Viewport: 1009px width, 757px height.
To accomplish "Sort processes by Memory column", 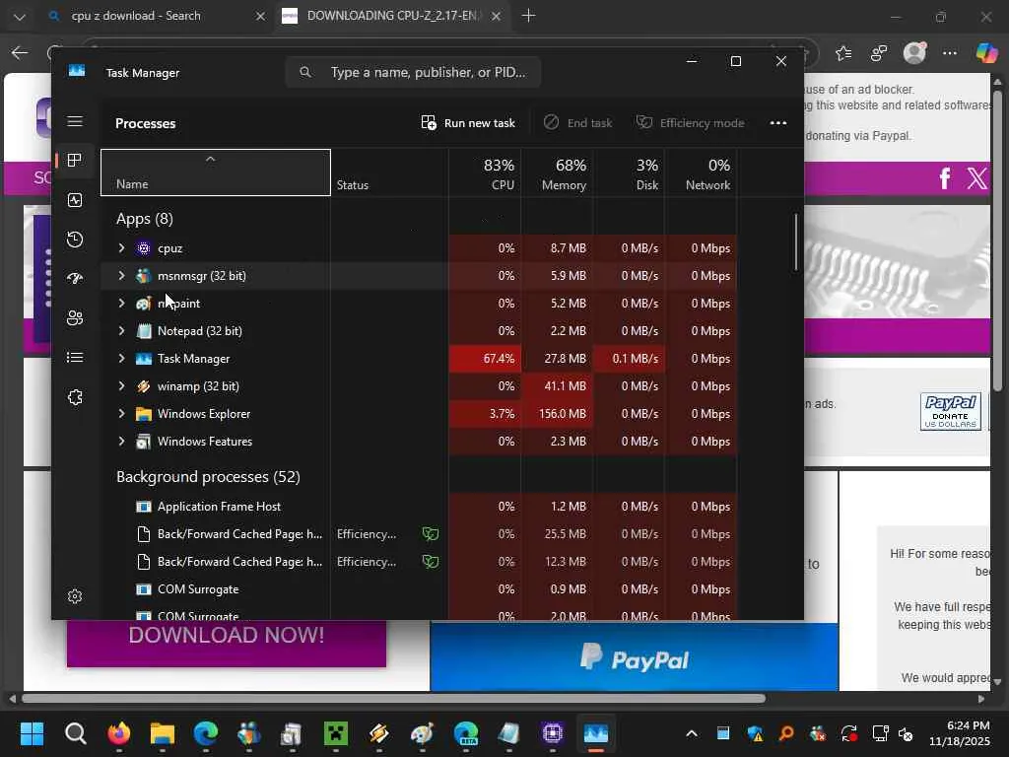I will click(558, 172).
